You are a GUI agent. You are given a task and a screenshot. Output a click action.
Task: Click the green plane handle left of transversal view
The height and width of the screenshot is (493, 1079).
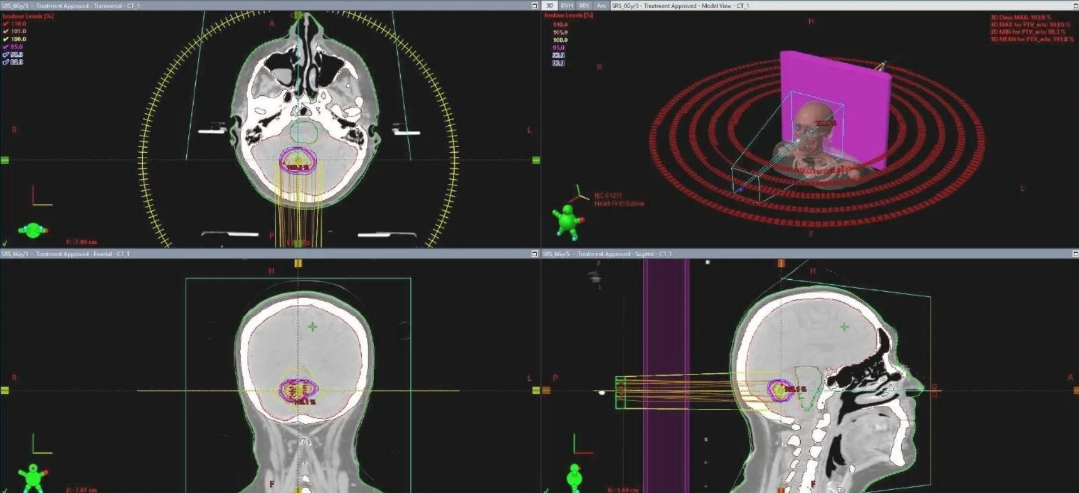5,161
